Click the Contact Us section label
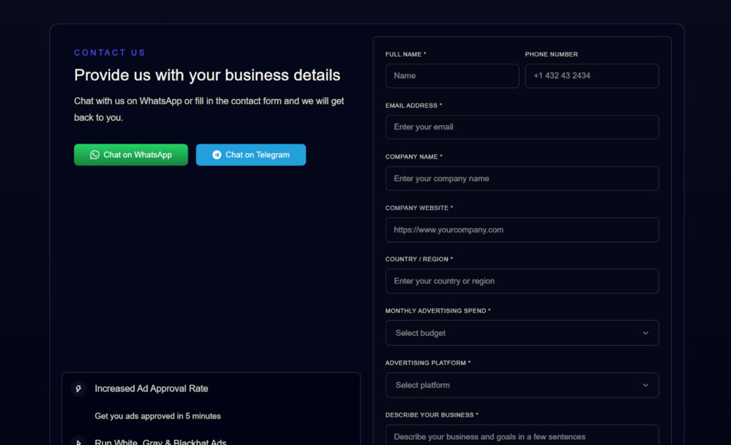731x445 pixels. [x=109, y=53]
